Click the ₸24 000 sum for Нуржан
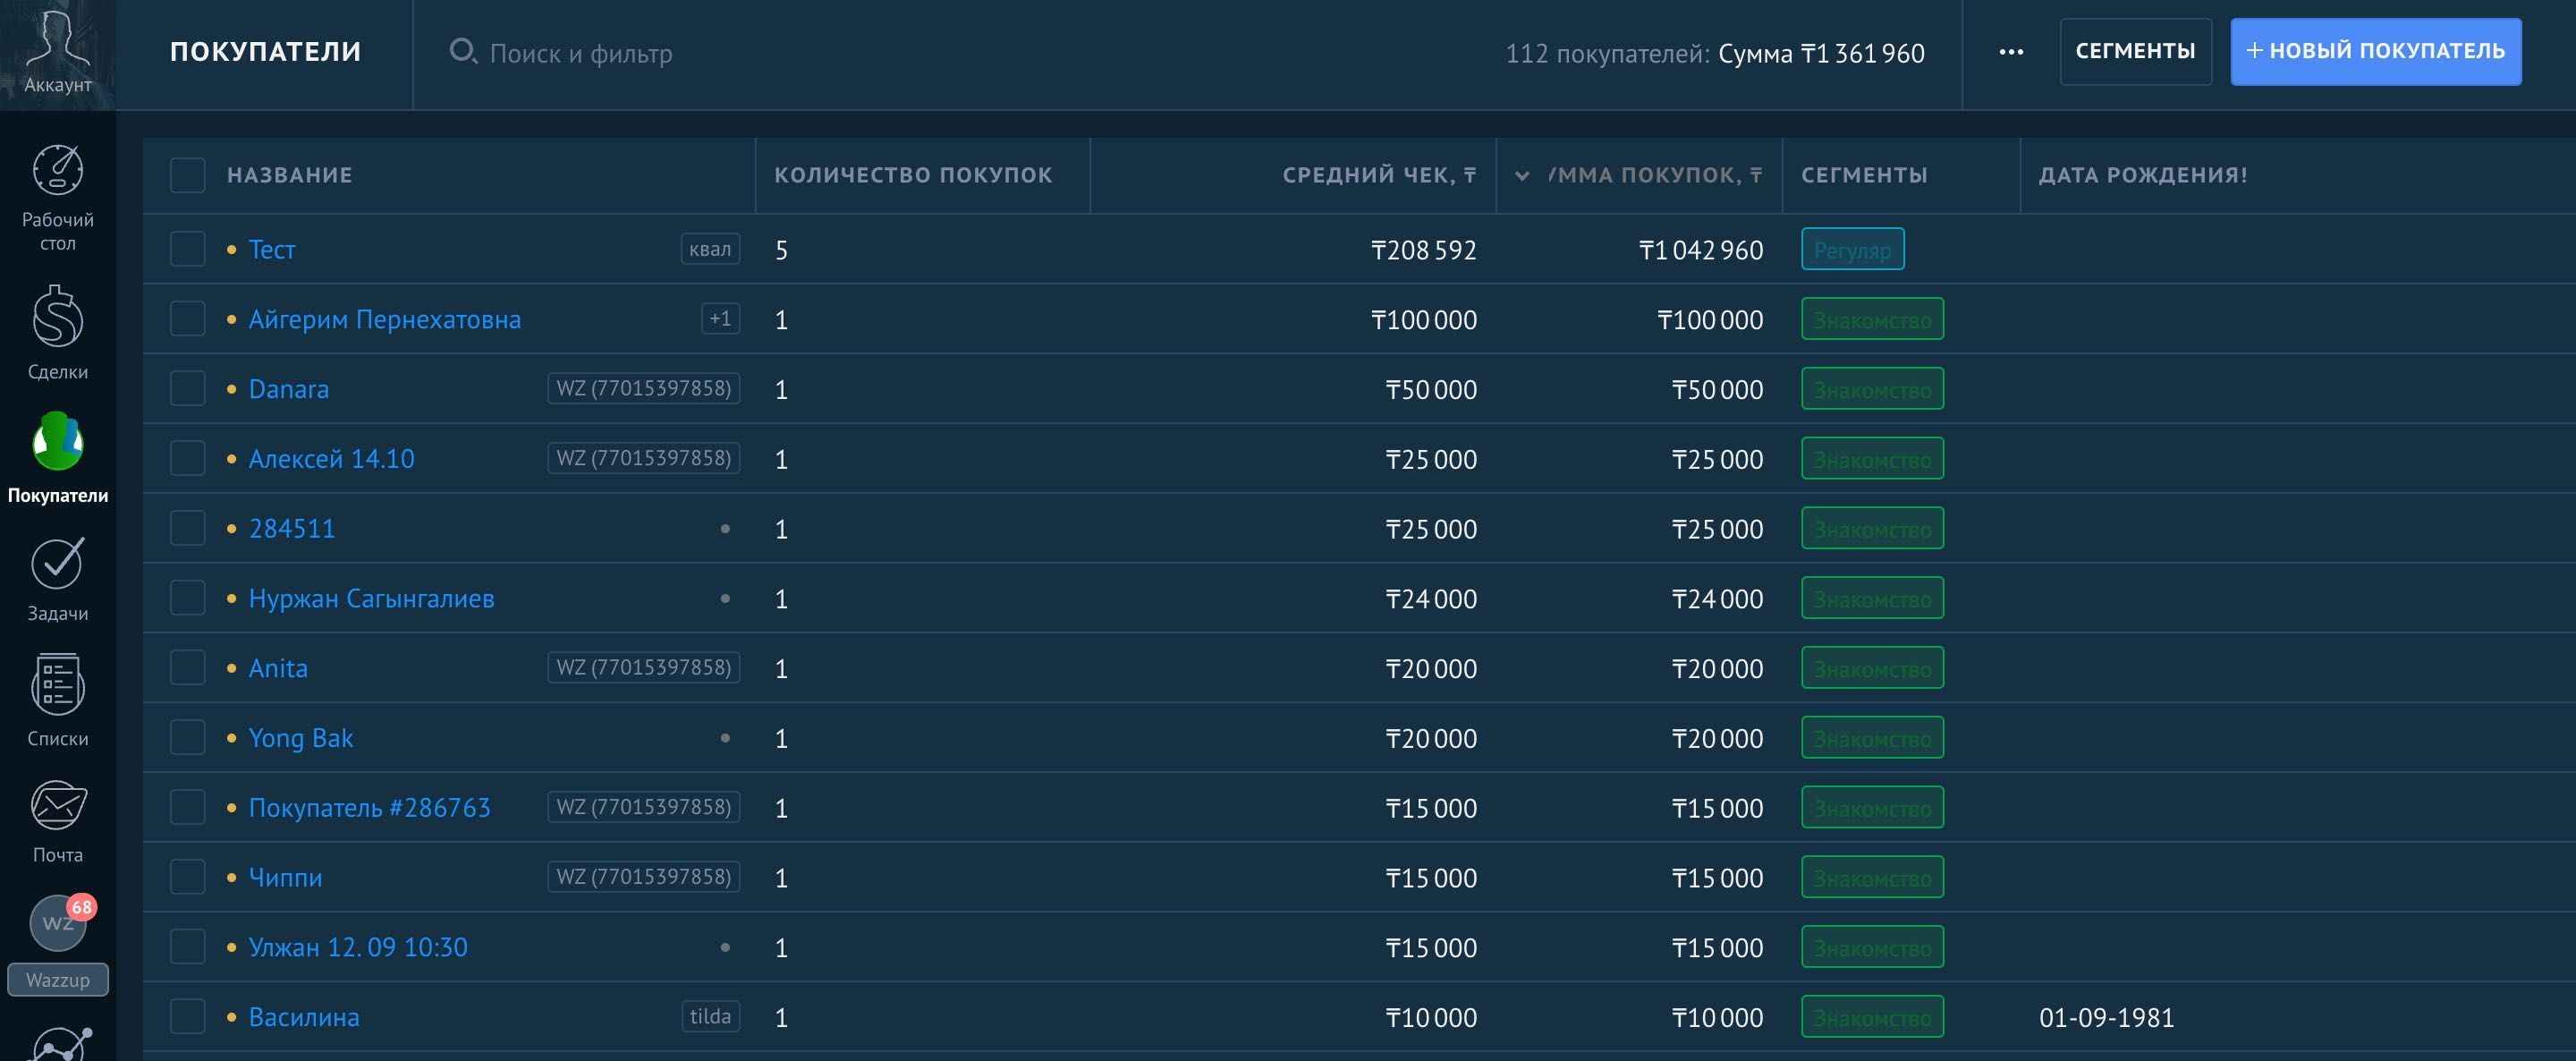This screenshot has width=2576, height=1061. pos(1717,599)
